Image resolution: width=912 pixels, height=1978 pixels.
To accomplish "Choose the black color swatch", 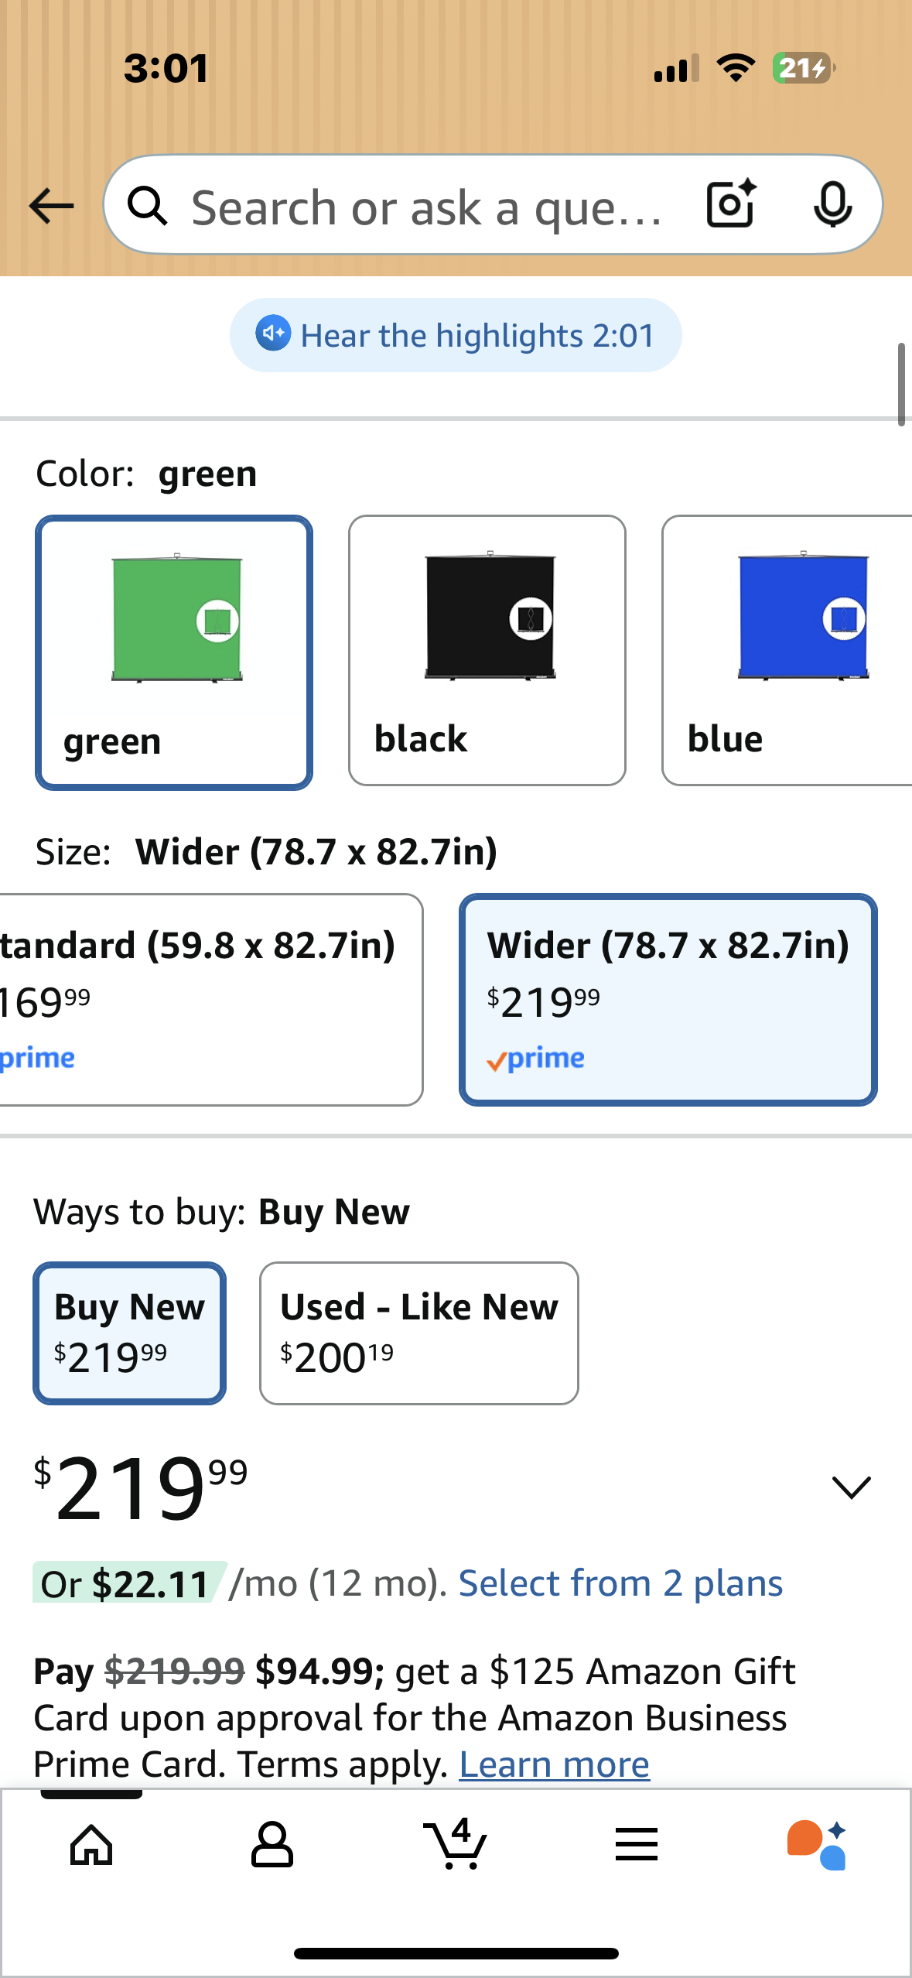I will coord(487,650).
